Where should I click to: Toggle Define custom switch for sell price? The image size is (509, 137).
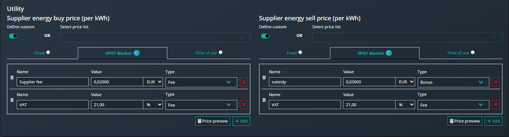point(266,36)
